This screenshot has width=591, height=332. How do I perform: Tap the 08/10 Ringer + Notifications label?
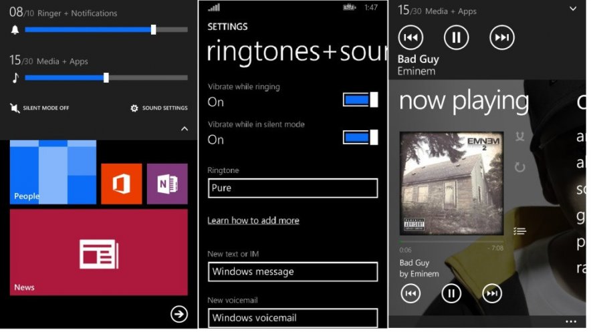[64, 13]
